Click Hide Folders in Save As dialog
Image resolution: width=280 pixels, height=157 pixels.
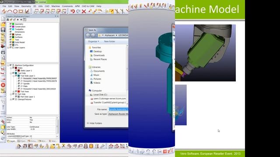point(94,123)
